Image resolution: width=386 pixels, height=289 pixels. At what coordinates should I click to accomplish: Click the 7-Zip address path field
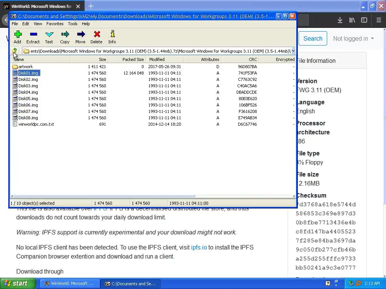coord(158,51)
